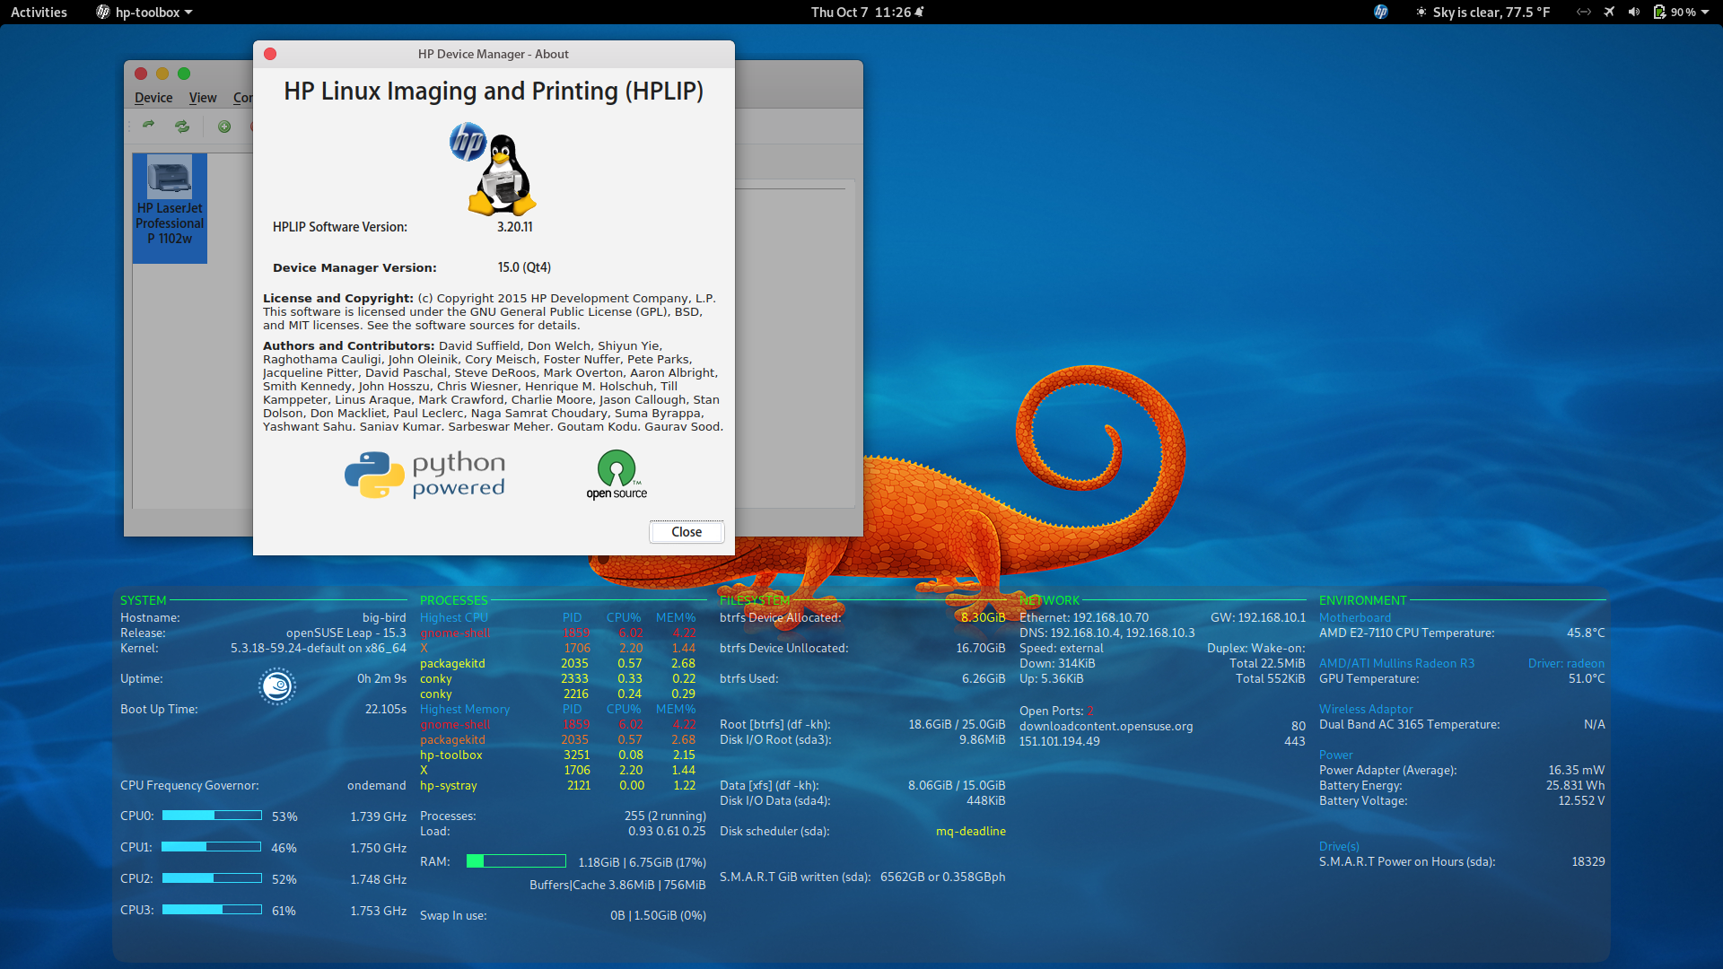Open the Activities overview

(39, 12)
